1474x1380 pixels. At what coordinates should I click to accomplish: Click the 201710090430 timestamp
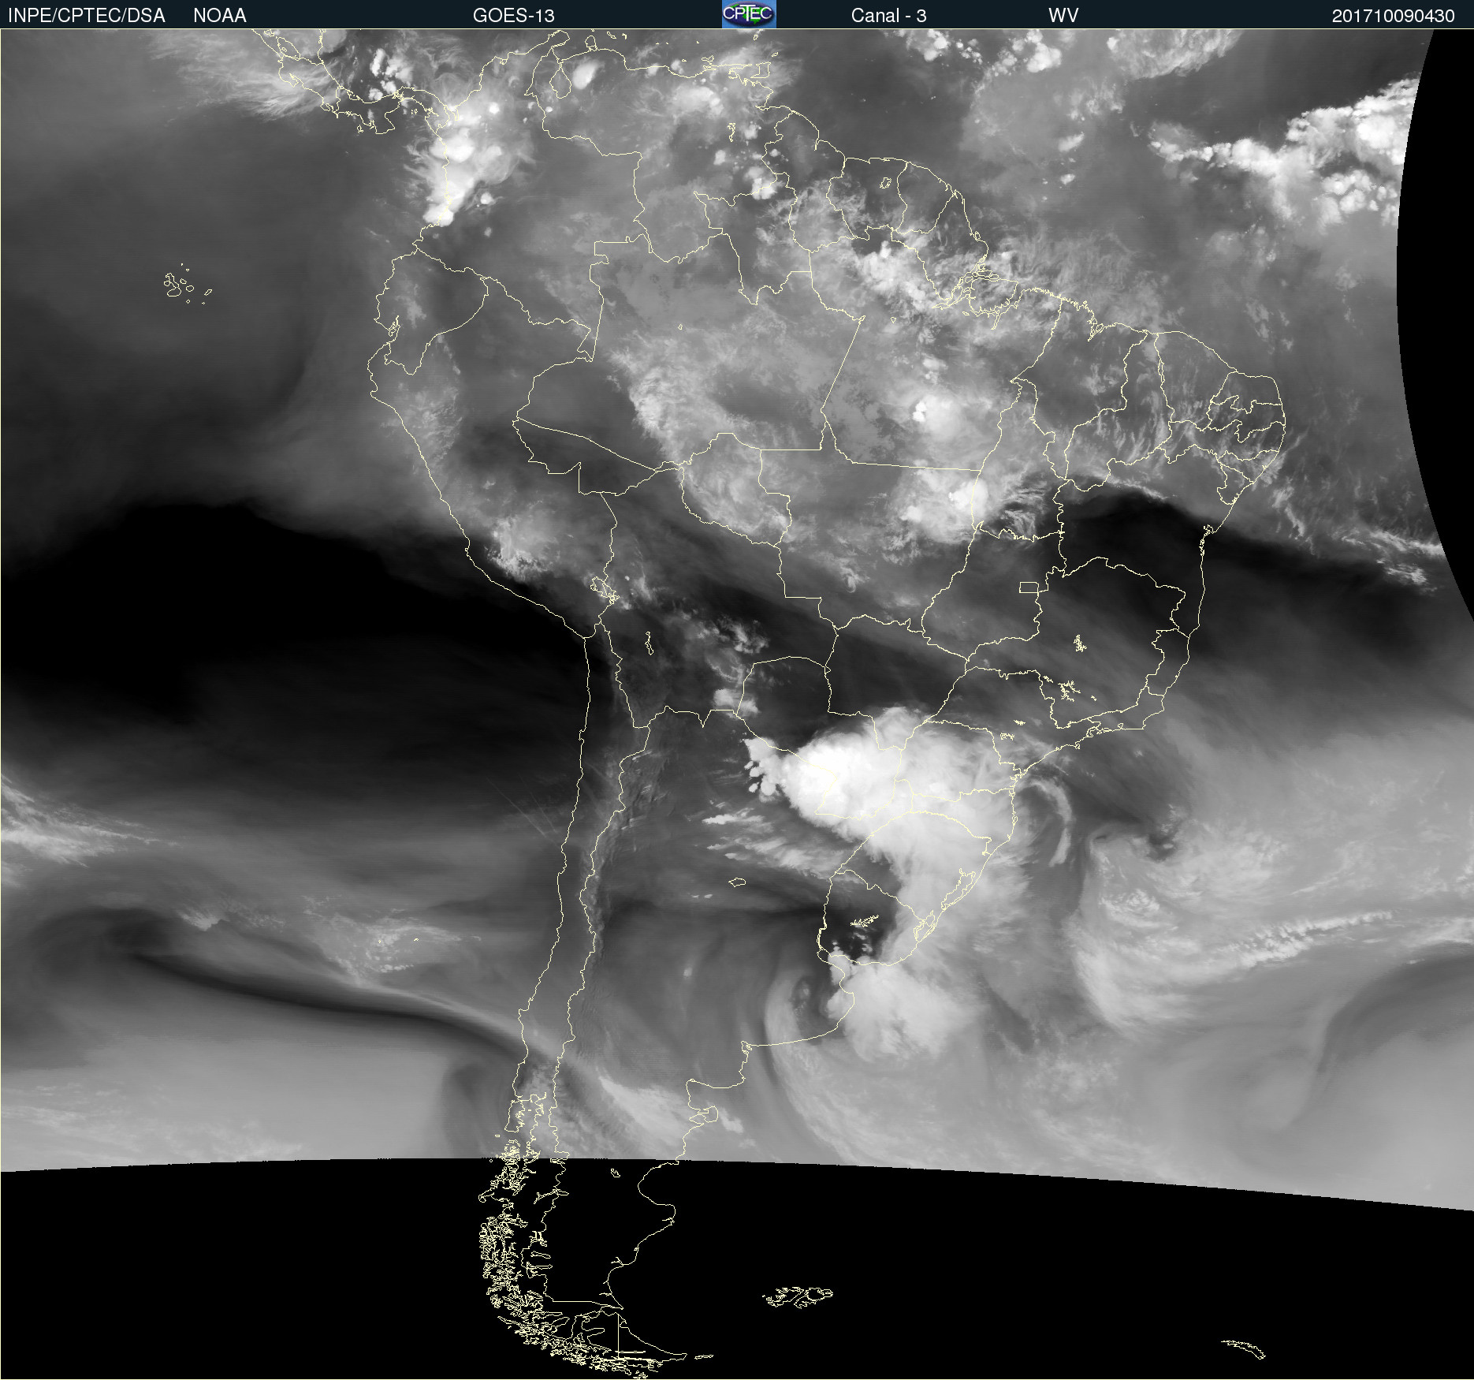[x=1393, y=16]
